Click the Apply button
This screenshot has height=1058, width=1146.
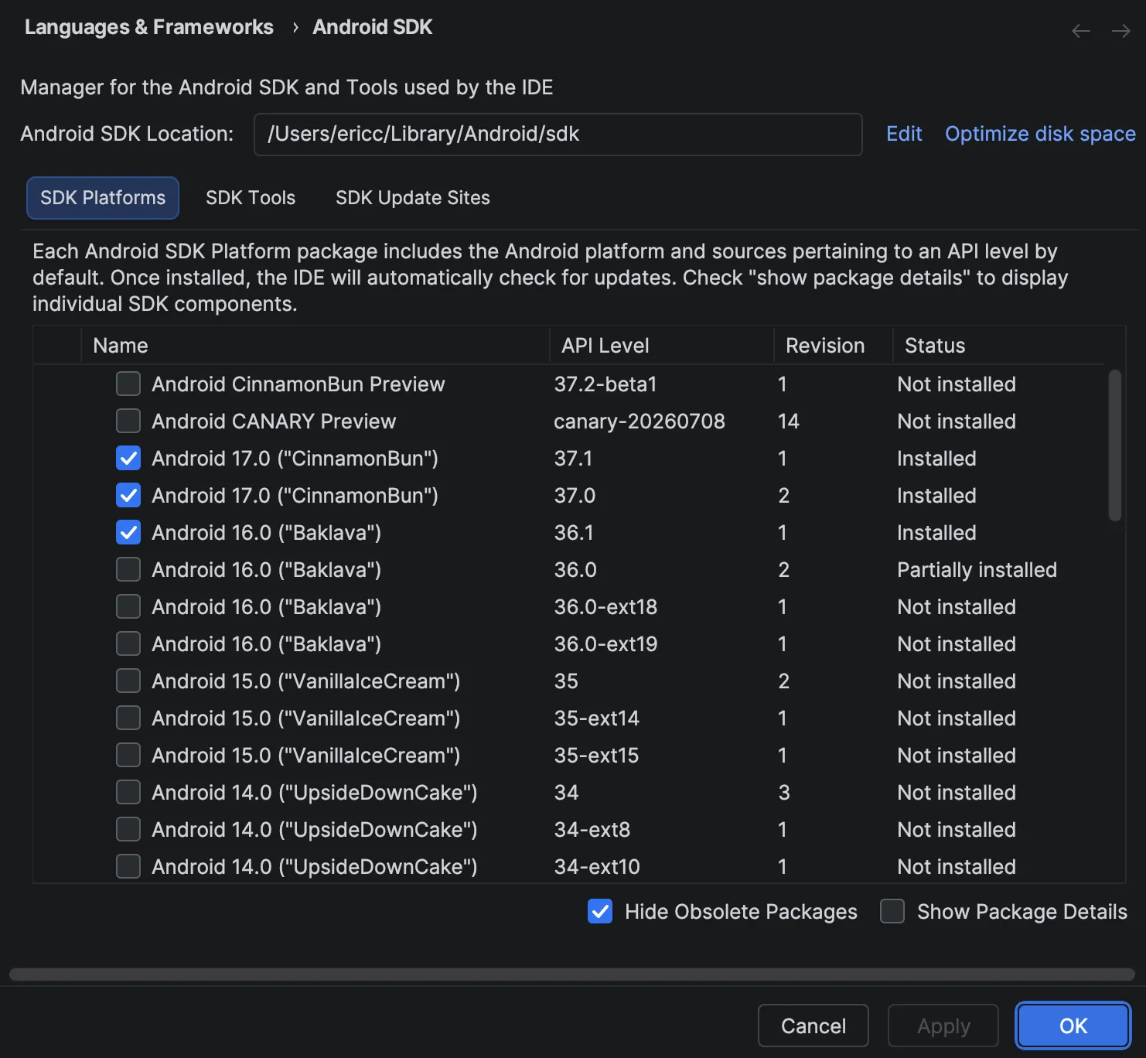point(943,1026)
